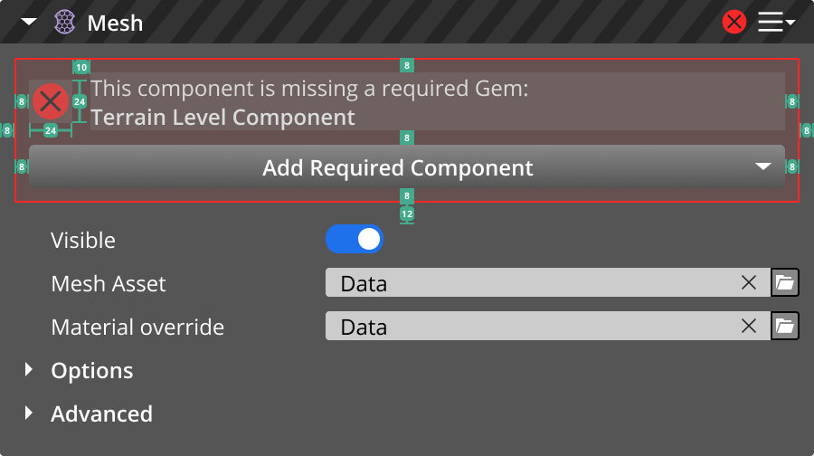Click the Options section label
The height and width of the screenshot is (456, 814).
(92, 370)
